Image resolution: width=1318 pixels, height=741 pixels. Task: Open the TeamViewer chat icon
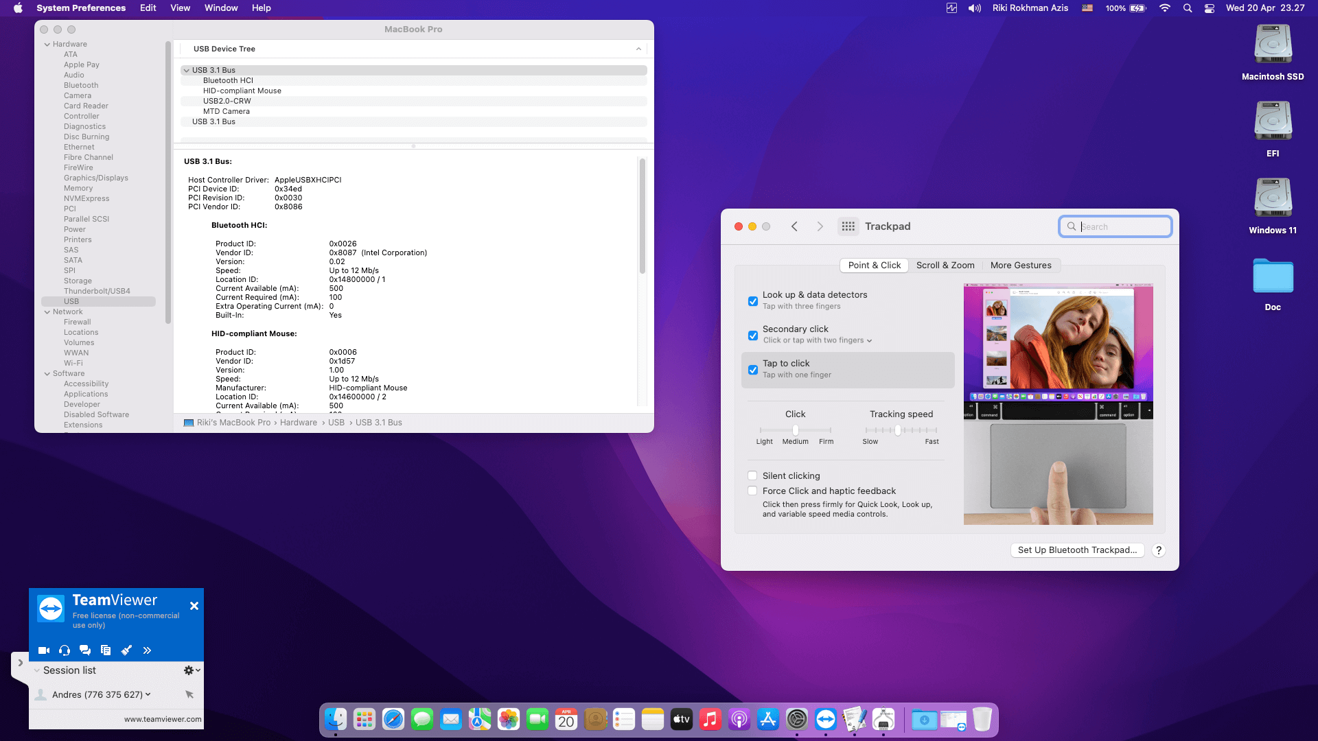click(85, 650)
